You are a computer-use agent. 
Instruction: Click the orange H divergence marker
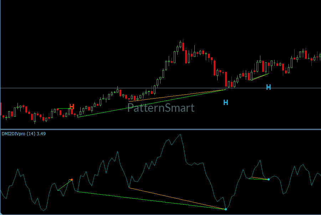[72, 106]
